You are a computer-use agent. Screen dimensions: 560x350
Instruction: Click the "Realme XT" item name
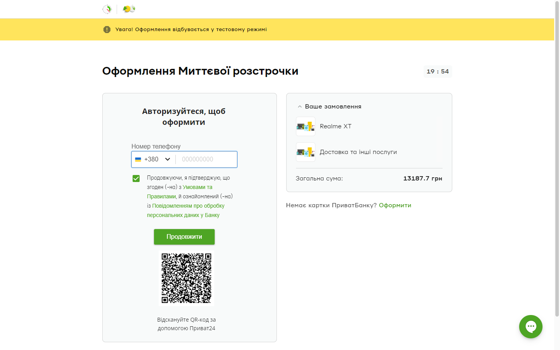coord(336,126)
